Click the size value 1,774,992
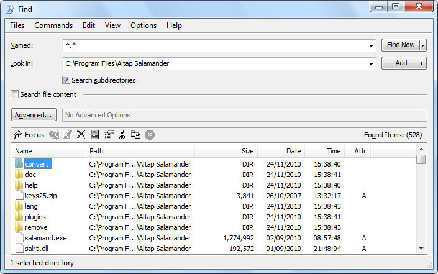 [x=239, y=238]
